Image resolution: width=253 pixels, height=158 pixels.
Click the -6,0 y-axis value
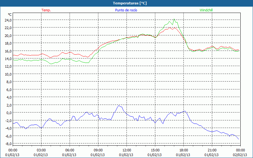9,136
